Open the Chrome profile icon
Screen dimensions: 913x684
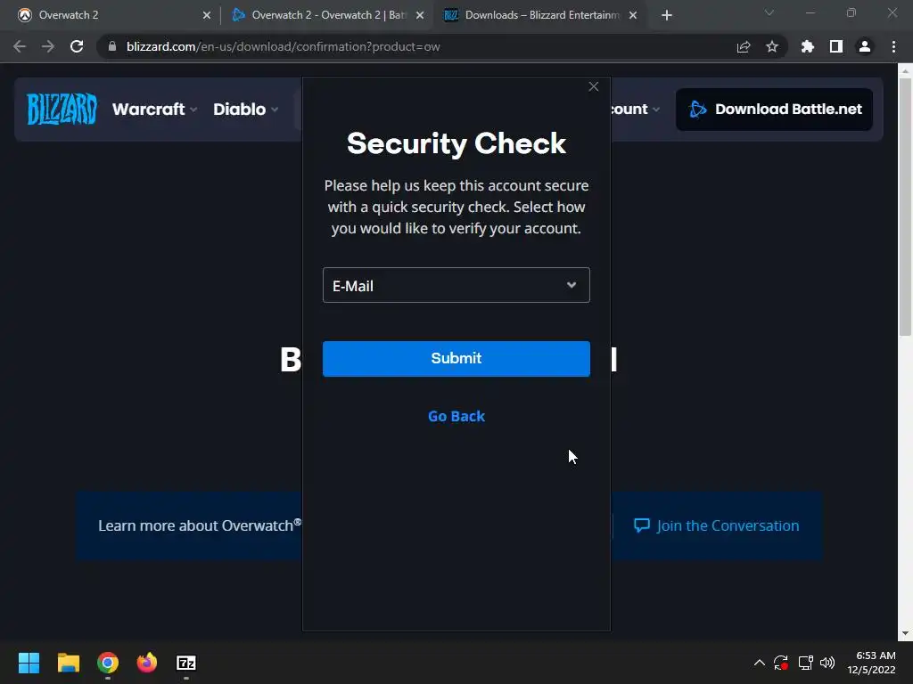(865, 46)
